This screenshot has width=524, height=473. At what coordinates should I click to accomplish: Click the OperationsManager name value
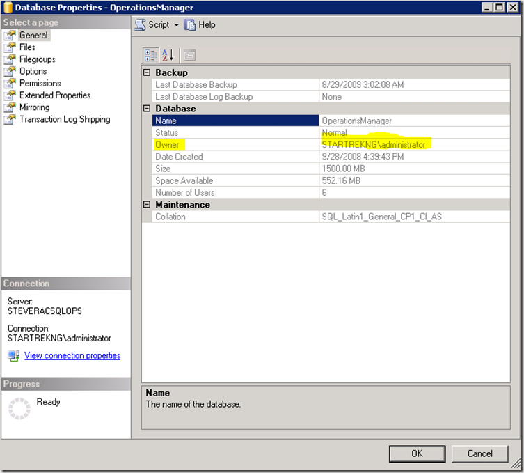click(356, 121)
